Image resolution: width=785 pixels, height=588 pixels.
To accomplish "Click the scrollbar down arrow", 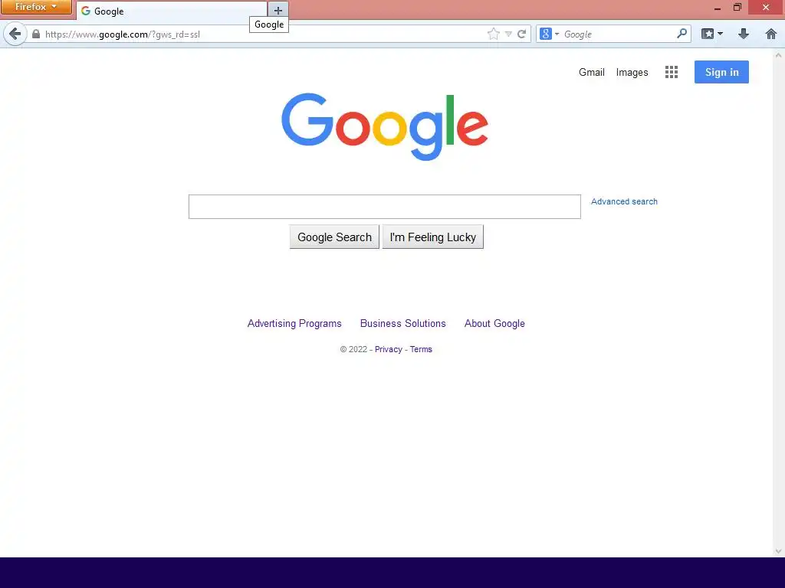I will (x=778, y=551).
